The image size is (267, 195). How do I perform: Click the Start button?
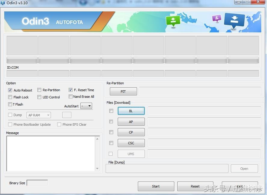click(x=156, y=186)
